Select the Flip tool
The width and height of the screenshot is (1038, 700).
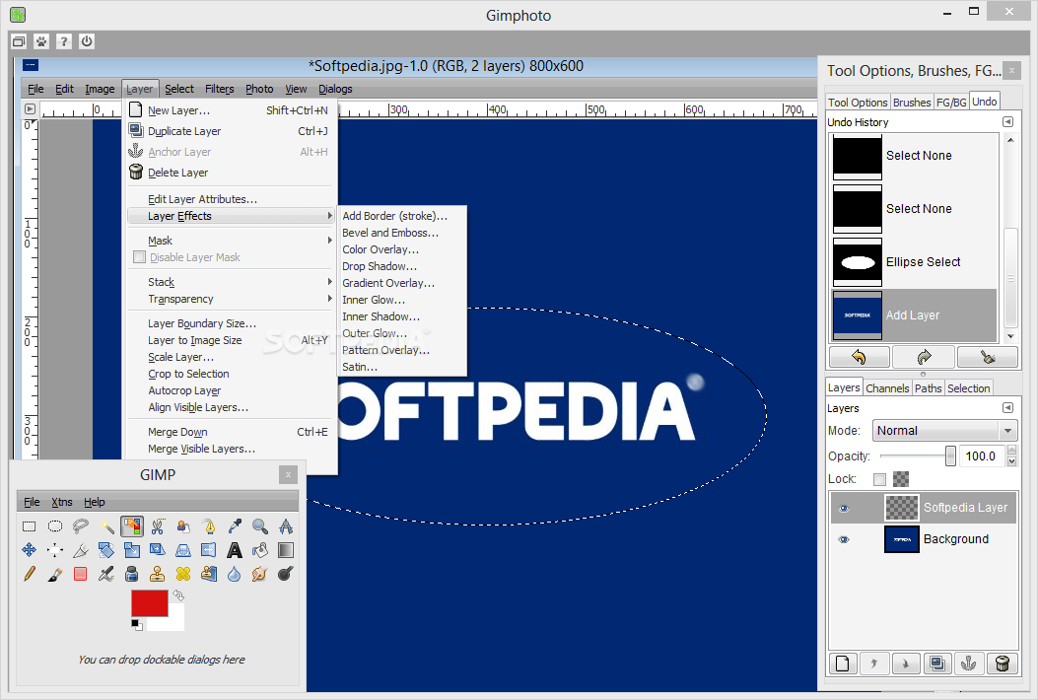pyautogui.click(x=209, y=550)
